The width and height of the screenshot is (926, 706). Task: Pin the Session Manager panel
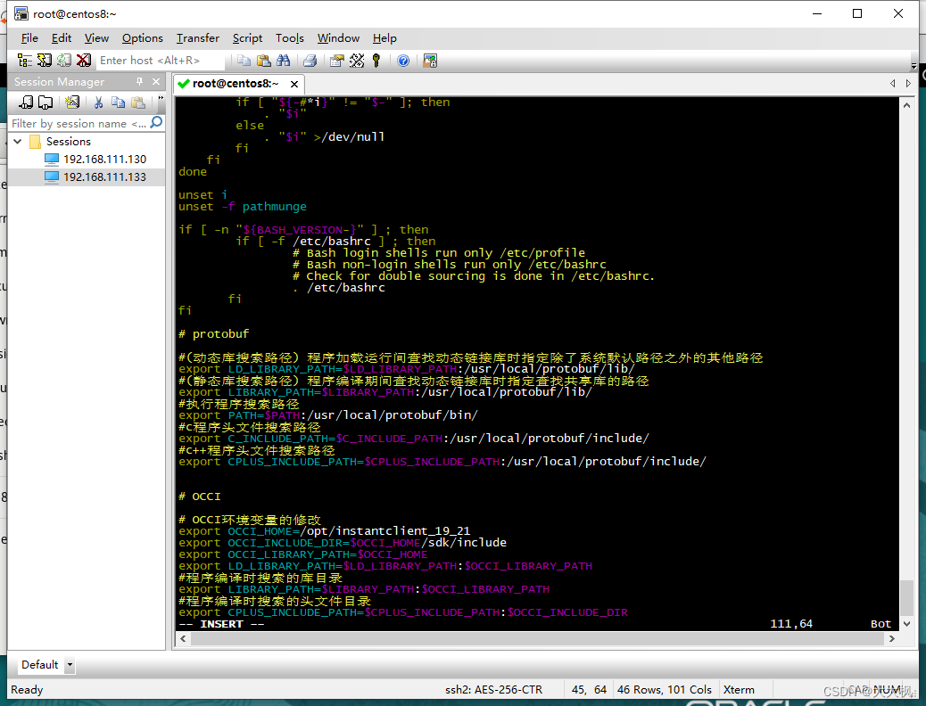[x=139, y=81]
